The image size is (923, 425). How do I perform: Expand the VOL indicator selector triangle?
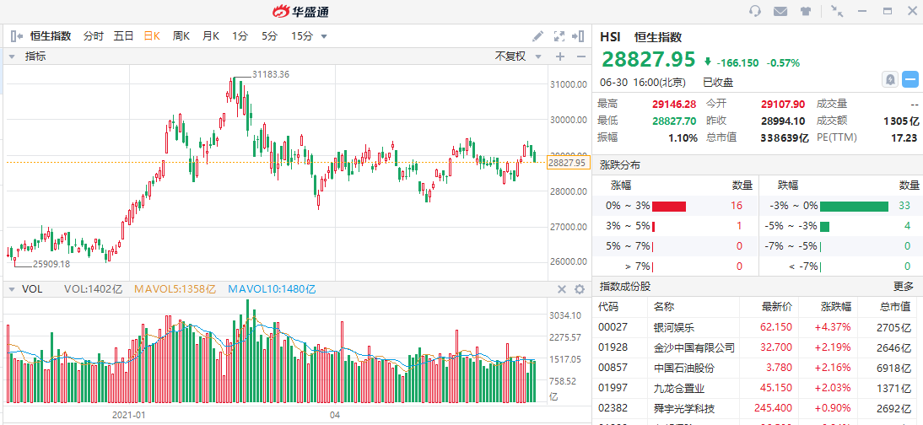(12, 289)
